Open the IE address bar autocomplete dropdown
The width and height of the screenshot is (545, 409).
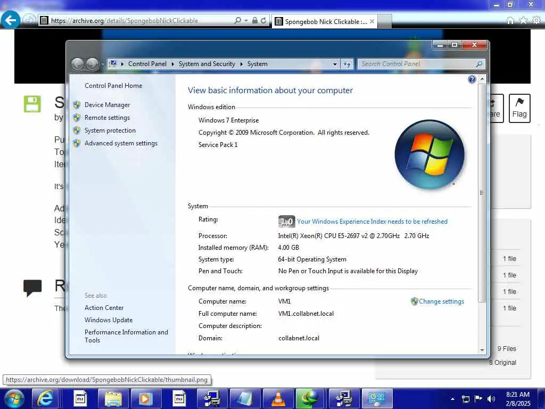pyautogui.click(x=246, y=21)
